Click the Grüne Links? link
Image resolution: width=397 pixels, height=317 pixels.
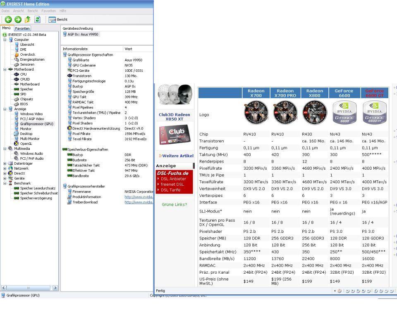(175, 204)
